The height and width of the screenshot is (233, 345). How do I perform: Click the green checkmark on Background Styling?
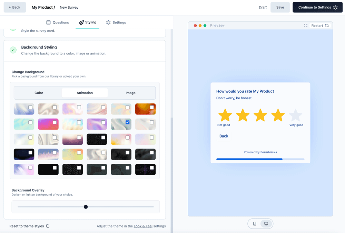tap(13, 50)
